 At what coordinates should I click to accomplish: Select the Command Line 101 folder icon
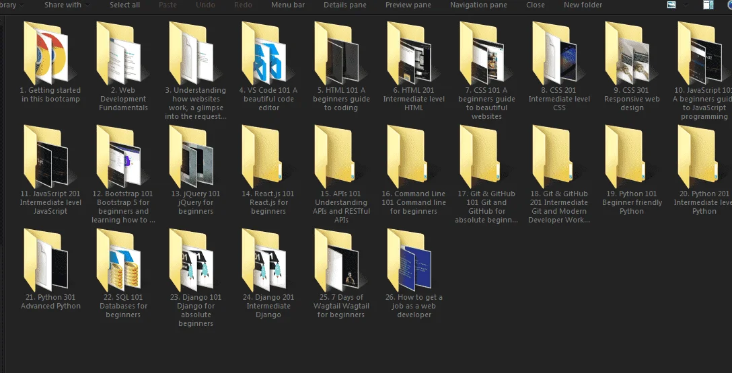pos(408,157)
